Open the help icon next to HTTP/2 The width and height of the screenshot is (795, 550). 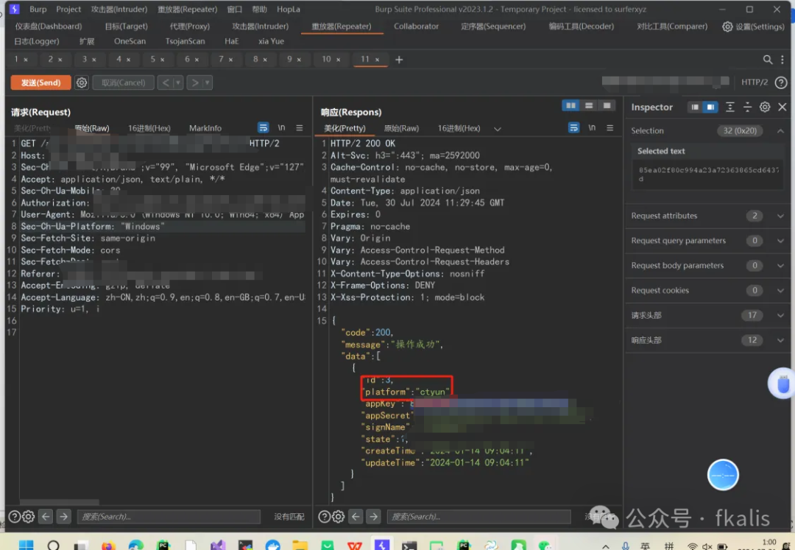[781, 82]
